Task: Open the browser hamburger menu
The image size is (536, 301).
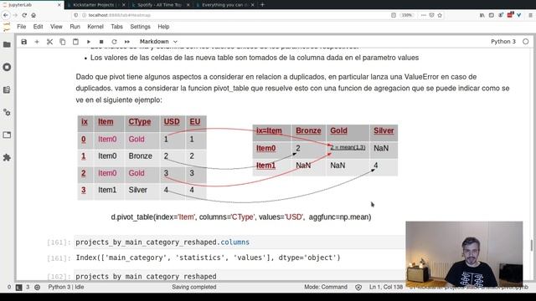Action: (530, 15)
